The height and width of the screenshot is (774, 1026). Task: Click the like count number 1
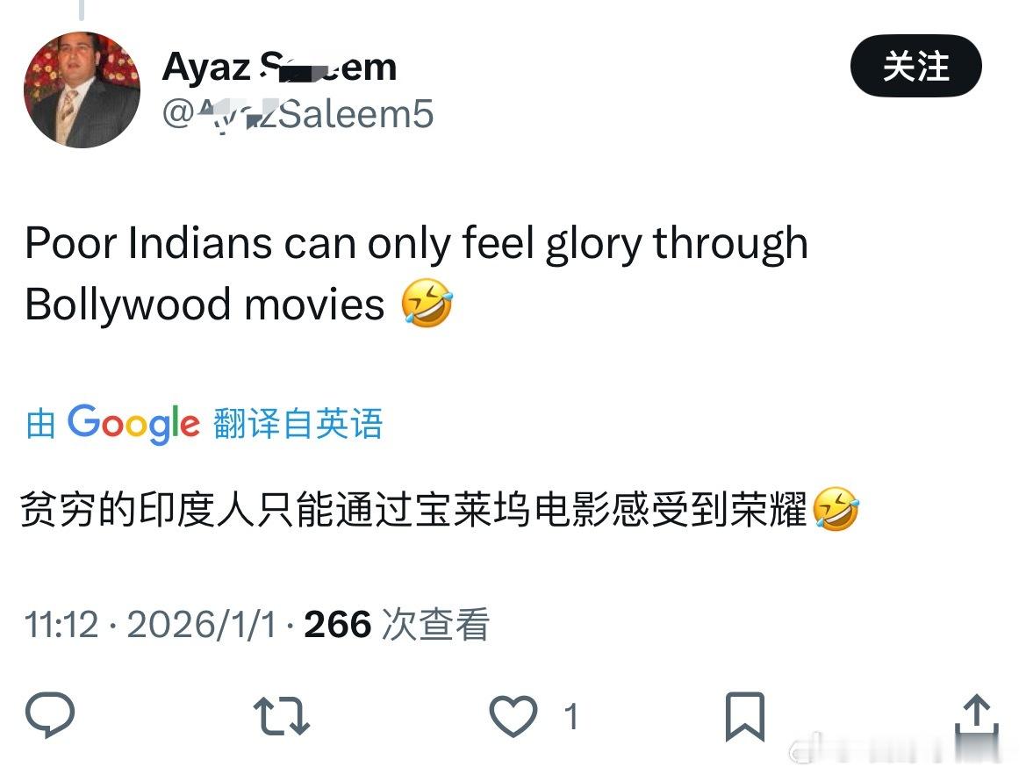pyautogui.click(x=571, y=717)
